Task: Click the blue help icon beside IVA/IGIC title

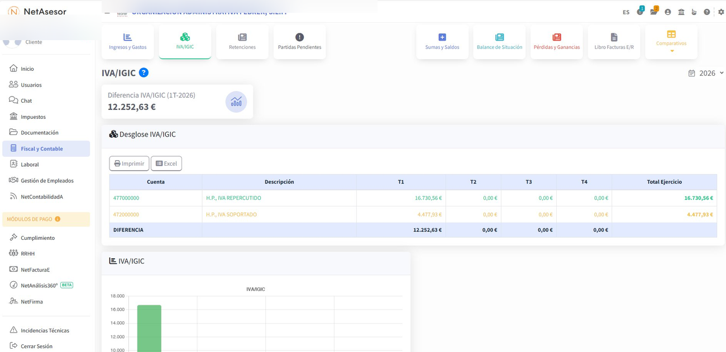Action: pos(144,73)
